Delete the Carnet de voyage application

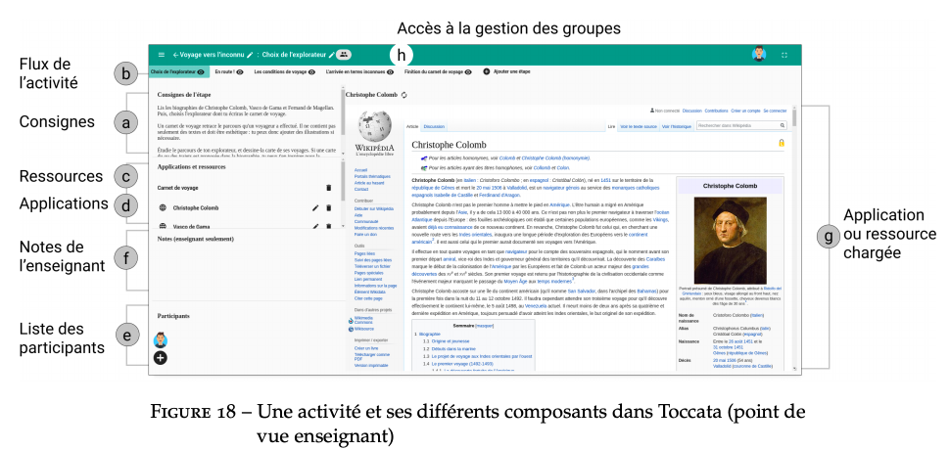pos(328,188)
